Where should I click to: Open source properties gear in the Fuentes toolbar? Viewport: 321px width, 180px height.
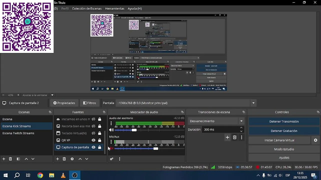coord(72,159)
